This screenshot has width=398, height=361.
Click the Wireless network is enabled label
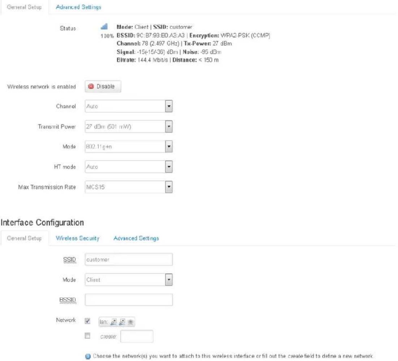pos(42,86)
